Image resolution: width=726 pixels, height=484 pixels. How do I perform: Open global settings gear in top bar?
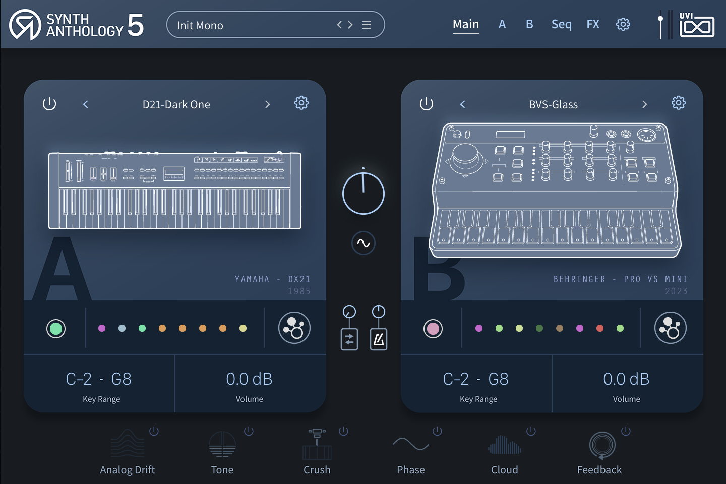click(623, 24)
